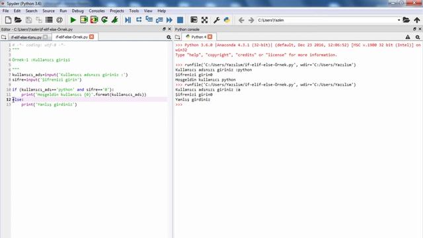
Task: Browse editor tabs icon
Action: pos(3,37)
